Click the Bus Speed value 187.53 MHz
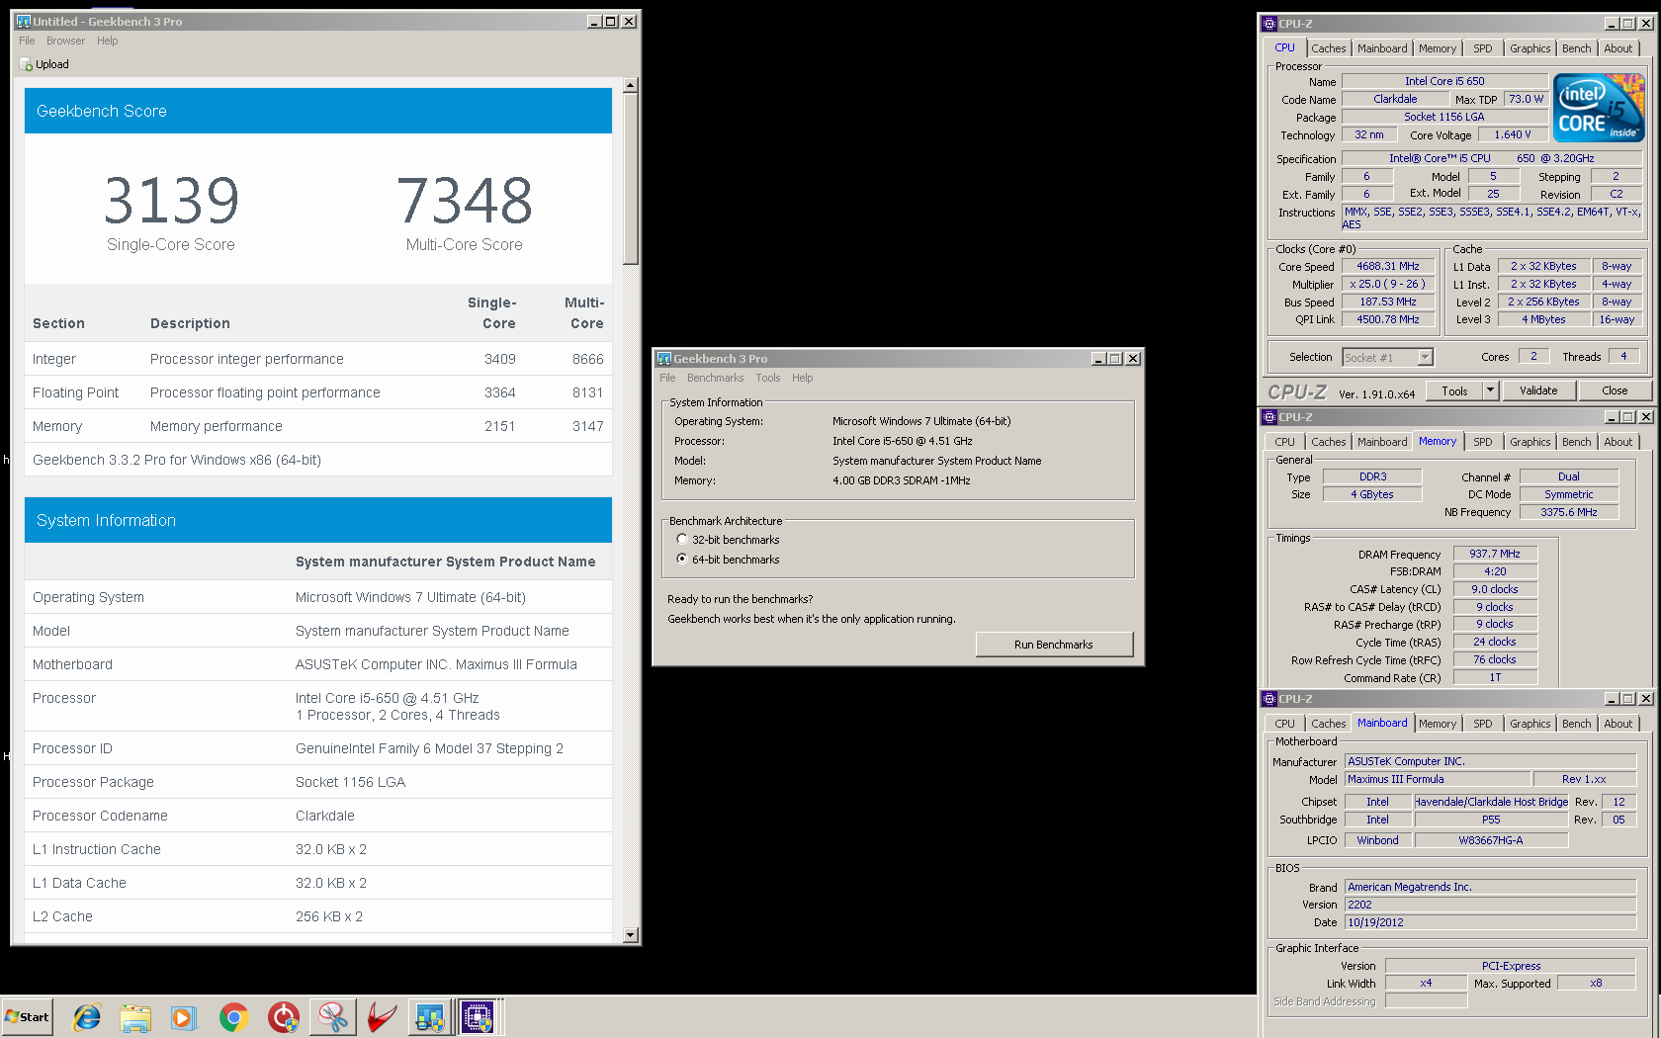The width and height of the screenshot is (1661, 1038). point(1388,302)
